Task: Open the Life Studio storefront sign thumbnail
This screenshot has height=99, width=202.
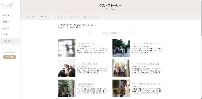Action: pos(67,88)
